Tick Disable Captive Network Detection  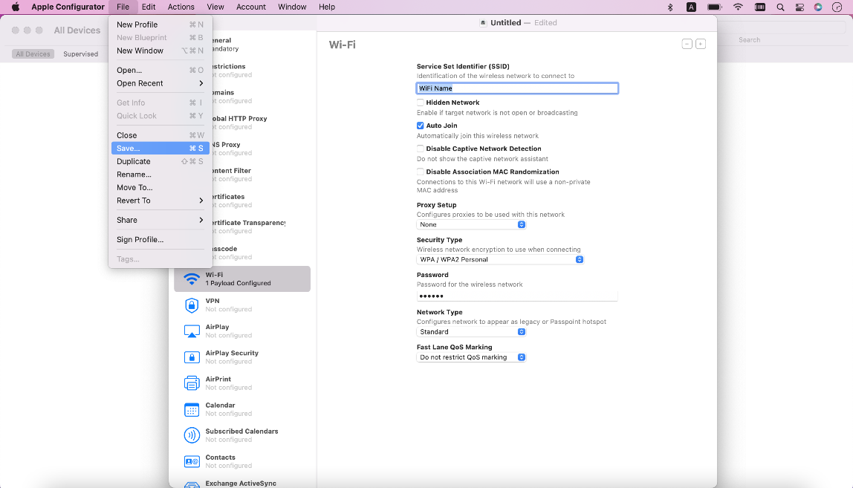click(x=420, y=149)
